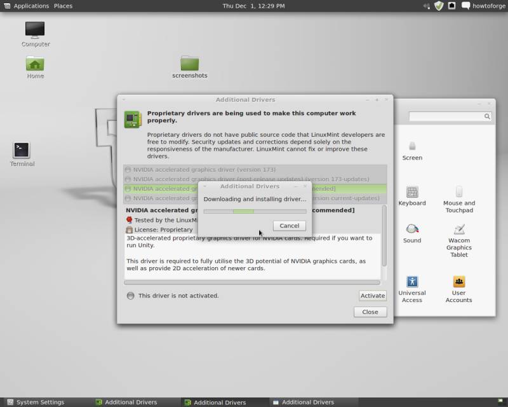Click the 'This driver is not activated' status indicator
Image resolution: width=508 pixels, height=407 pixels.
131,296
